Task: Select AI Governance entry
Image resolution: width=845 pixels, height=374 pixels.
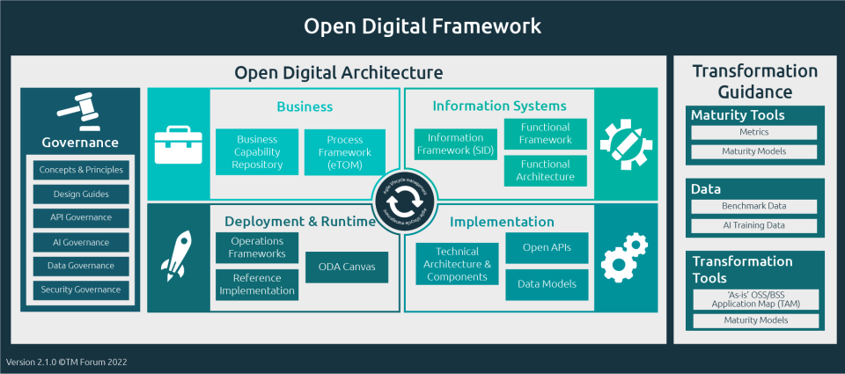Action: [x=81, y=242]
